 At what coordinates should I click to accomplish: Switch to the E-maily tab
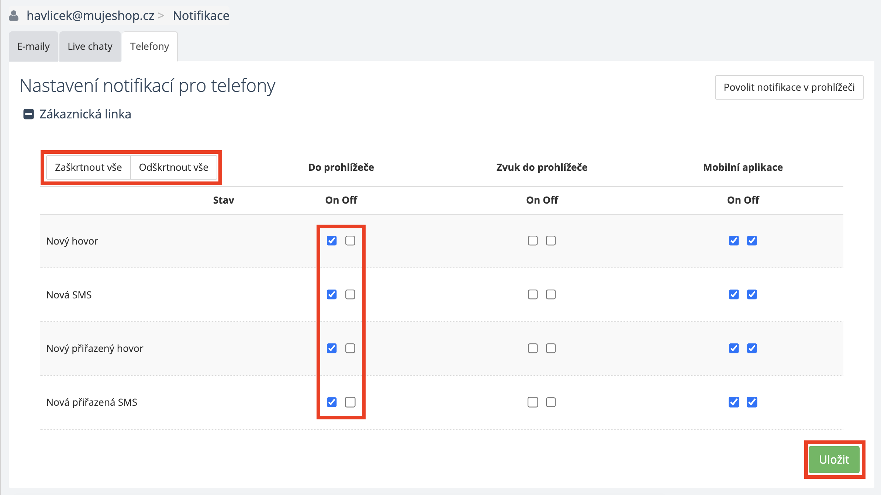pyautogui.click(x=33, y=46)
